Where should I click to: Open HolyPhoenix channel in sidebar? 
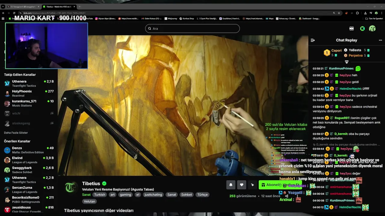tap(29, 93)
